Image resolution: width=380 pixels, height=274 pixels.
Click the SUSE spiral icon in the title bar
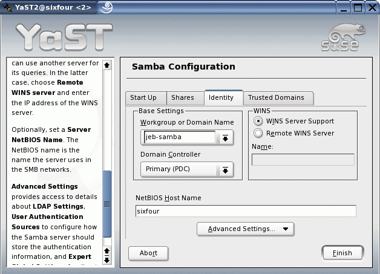(106, 7)
